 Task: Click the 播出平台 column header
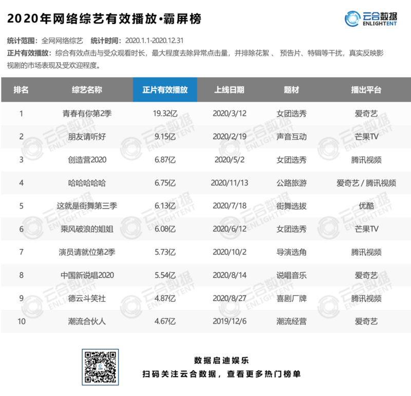pyautogui.click(x=366, y=90)
